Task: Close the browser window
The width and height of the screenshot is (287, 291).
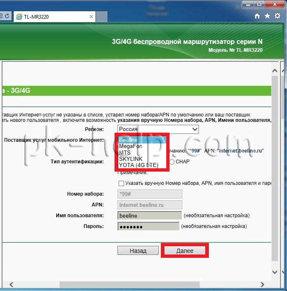Action: (x=275, y=5)
